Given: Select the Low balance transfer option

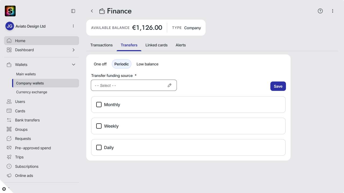Looking at the screenshot, I should (x=148, y=64).
